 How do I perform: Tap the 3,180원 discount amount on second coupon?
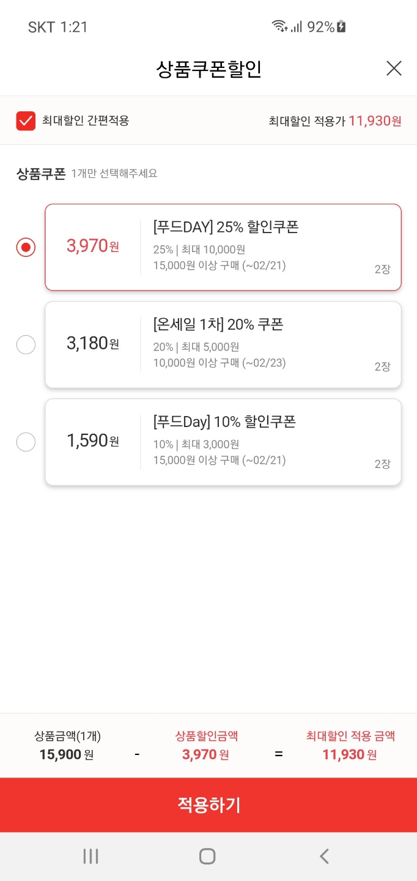92,344
